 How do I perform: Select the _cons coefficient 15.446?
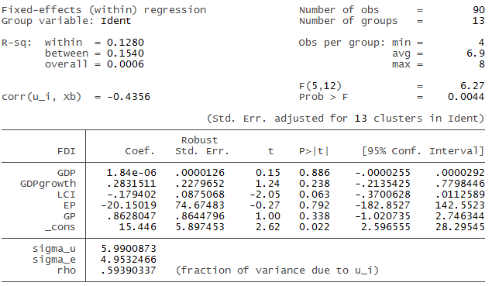click(x=137, y=227)
